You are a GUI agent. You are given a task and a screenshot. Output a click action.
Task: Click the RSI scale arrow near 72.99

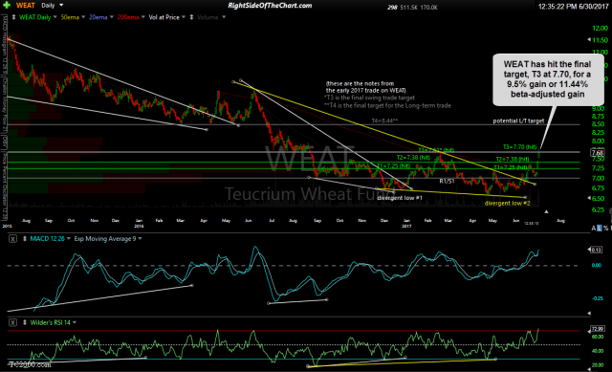point(589,331)
